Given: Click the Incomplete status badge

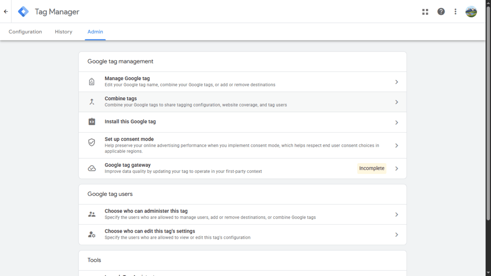Looking at the screenshot, I should click(372, 168).
